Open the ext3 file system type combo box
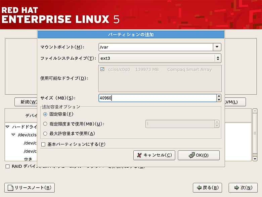262x197 pixels. tap(160, 58)
